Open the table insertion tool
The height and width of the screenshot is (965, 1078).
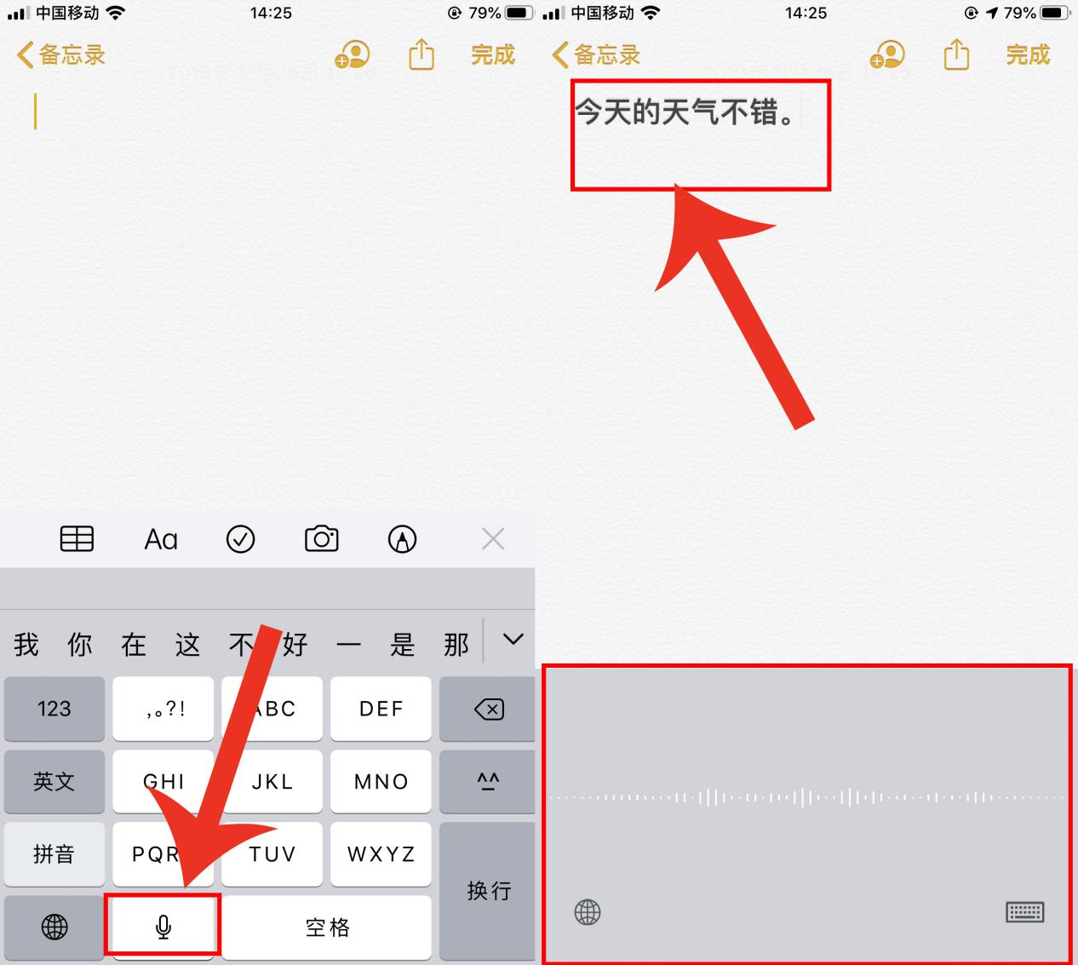77,538
